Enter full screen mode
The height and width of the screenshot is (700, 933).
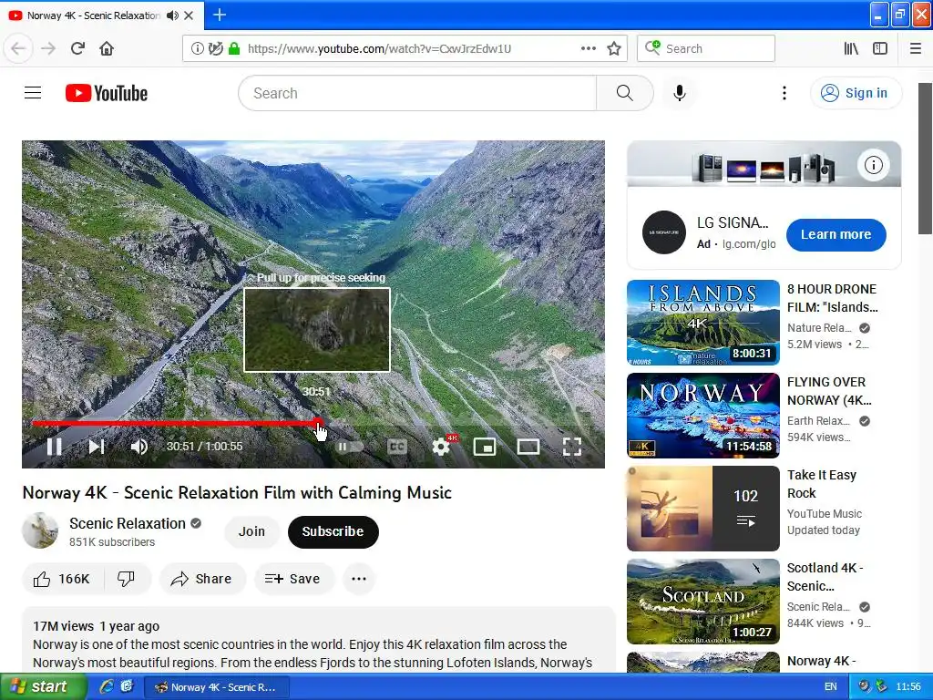(572, 447)
